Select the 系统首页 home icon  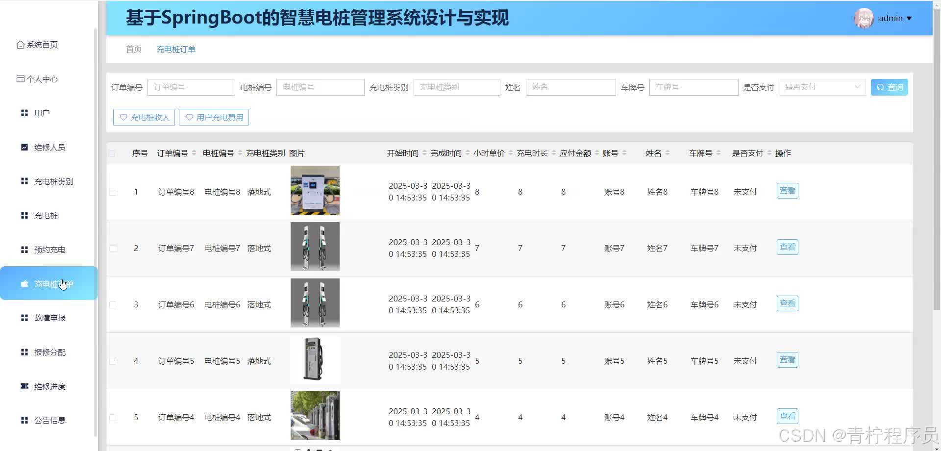pyautogui.click(x=20, y=45)
